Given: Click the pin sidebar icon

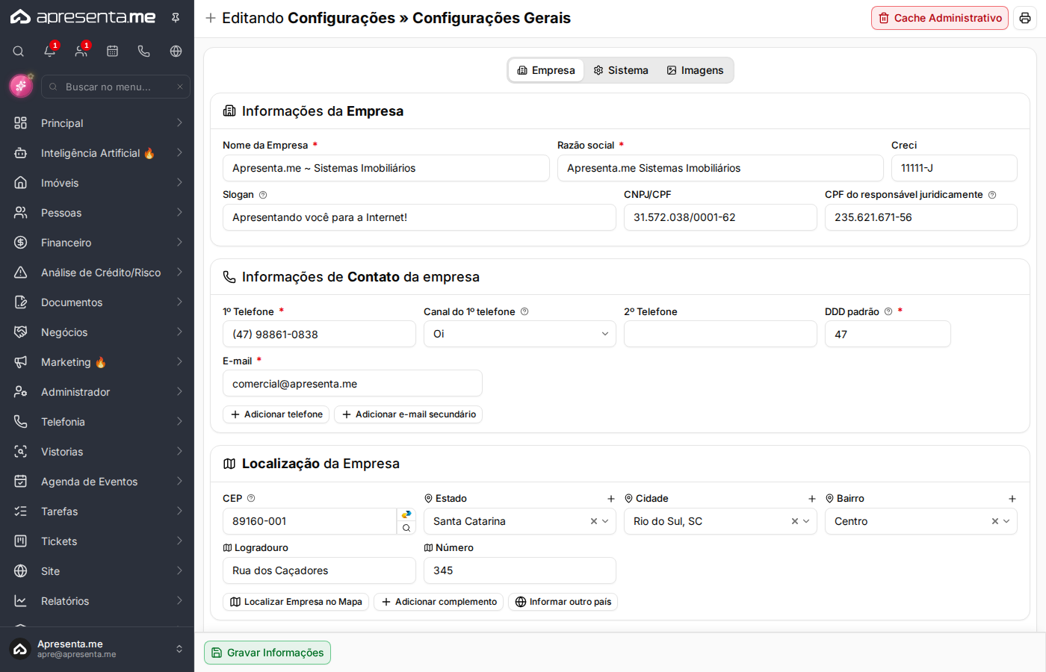Looking at the screenshot, I should pyautogui.click(x=176, y=18).
